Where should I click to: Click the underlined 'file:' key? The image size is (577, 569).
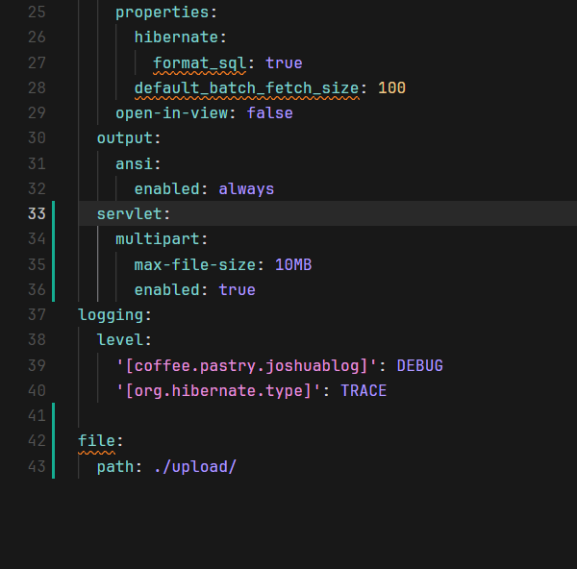(100, 441)
